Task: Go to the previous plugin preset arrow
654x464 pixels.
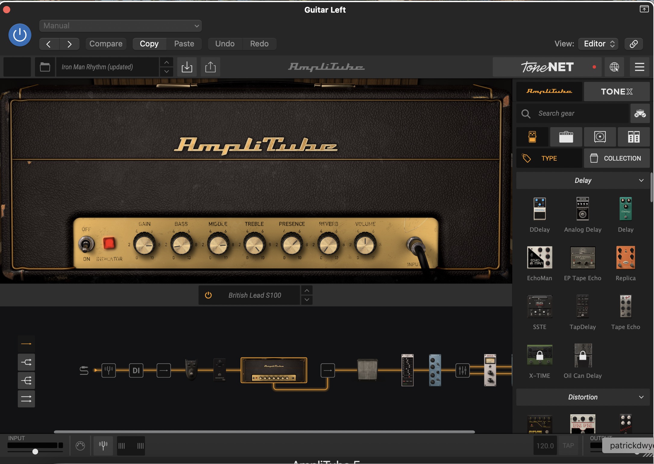Action: pos(49,44)
